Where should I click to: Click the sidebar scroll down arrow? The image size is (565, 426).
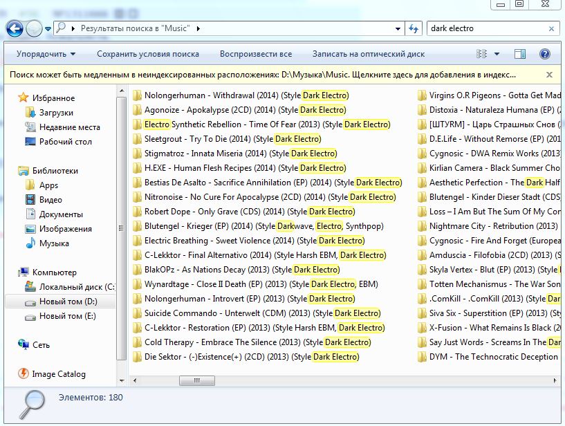122,380
